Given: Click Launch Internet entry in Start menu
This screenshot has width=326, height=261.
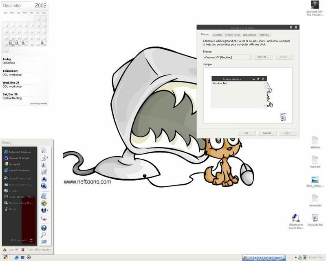Looking at the screenshot, I should pyautogui.click(x=18, y=170).
